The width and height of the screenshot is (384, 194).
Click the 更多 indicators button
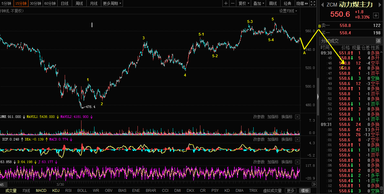(290, 191)
